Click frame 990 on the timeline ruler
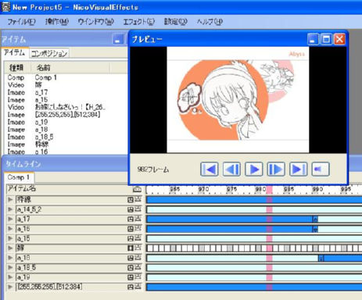Viewport: 362px width, 300px height. pos(317,189)
